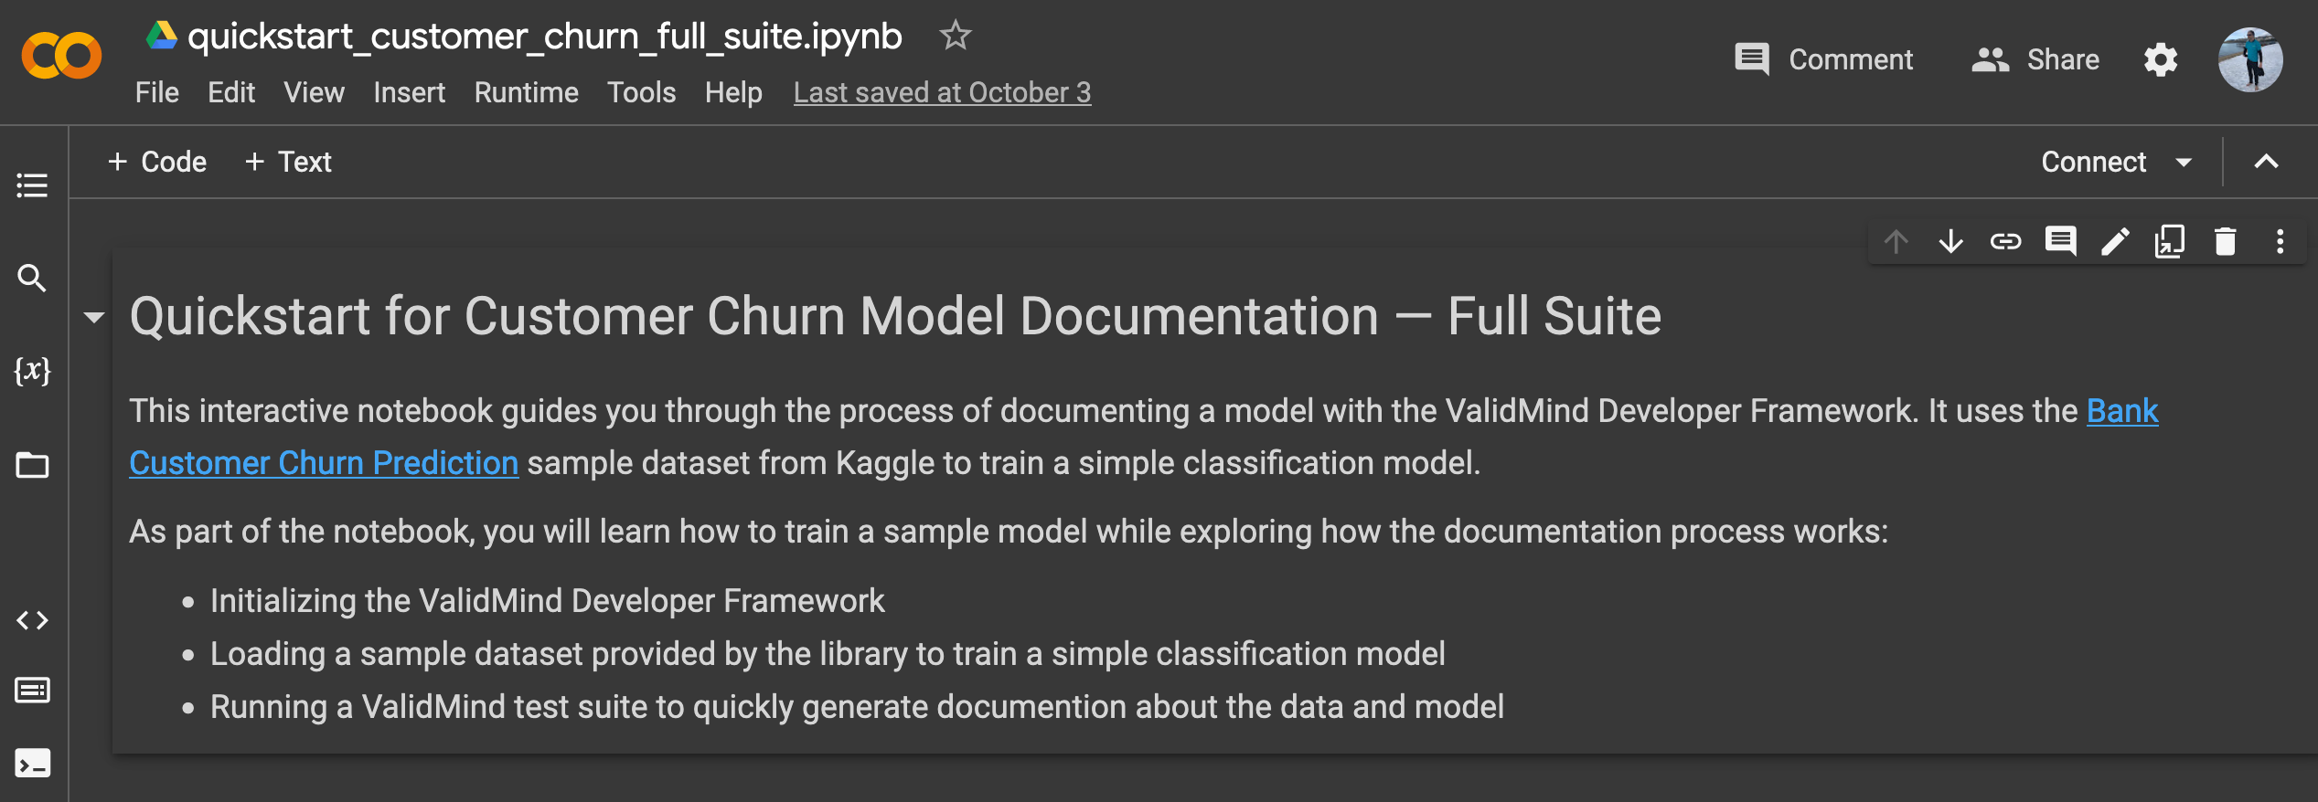Collapse the Quickstart section heading
The height and width of the screenshot is (802, 2318).
(x=93, y=318)
